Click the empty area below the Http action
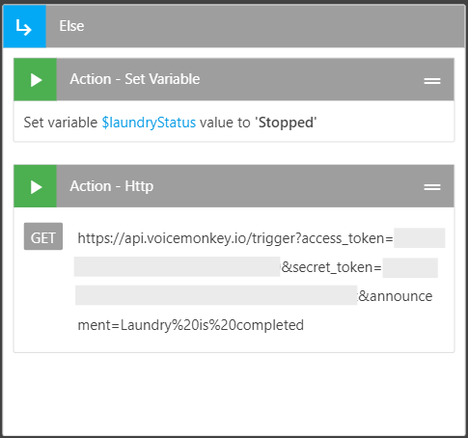The image size is (468, 438). (234, 394)
